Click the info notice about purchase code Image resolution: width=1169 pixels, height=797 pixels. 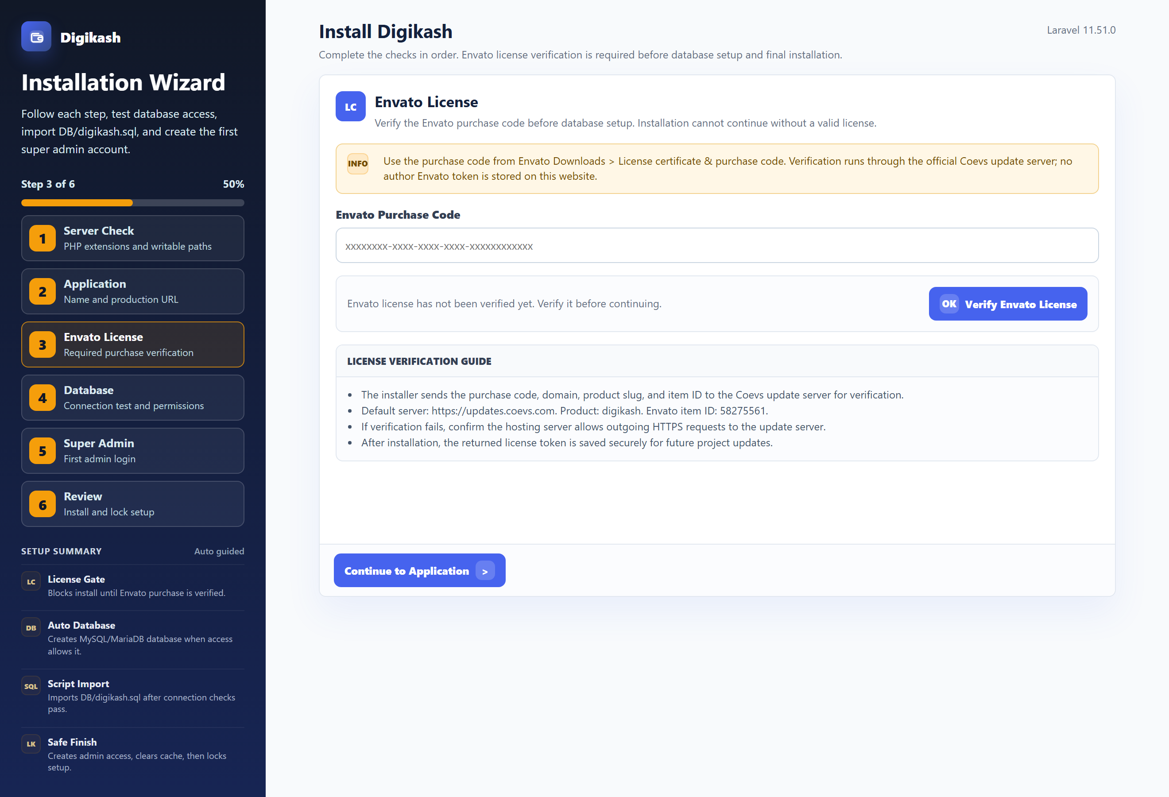[717, 169]
